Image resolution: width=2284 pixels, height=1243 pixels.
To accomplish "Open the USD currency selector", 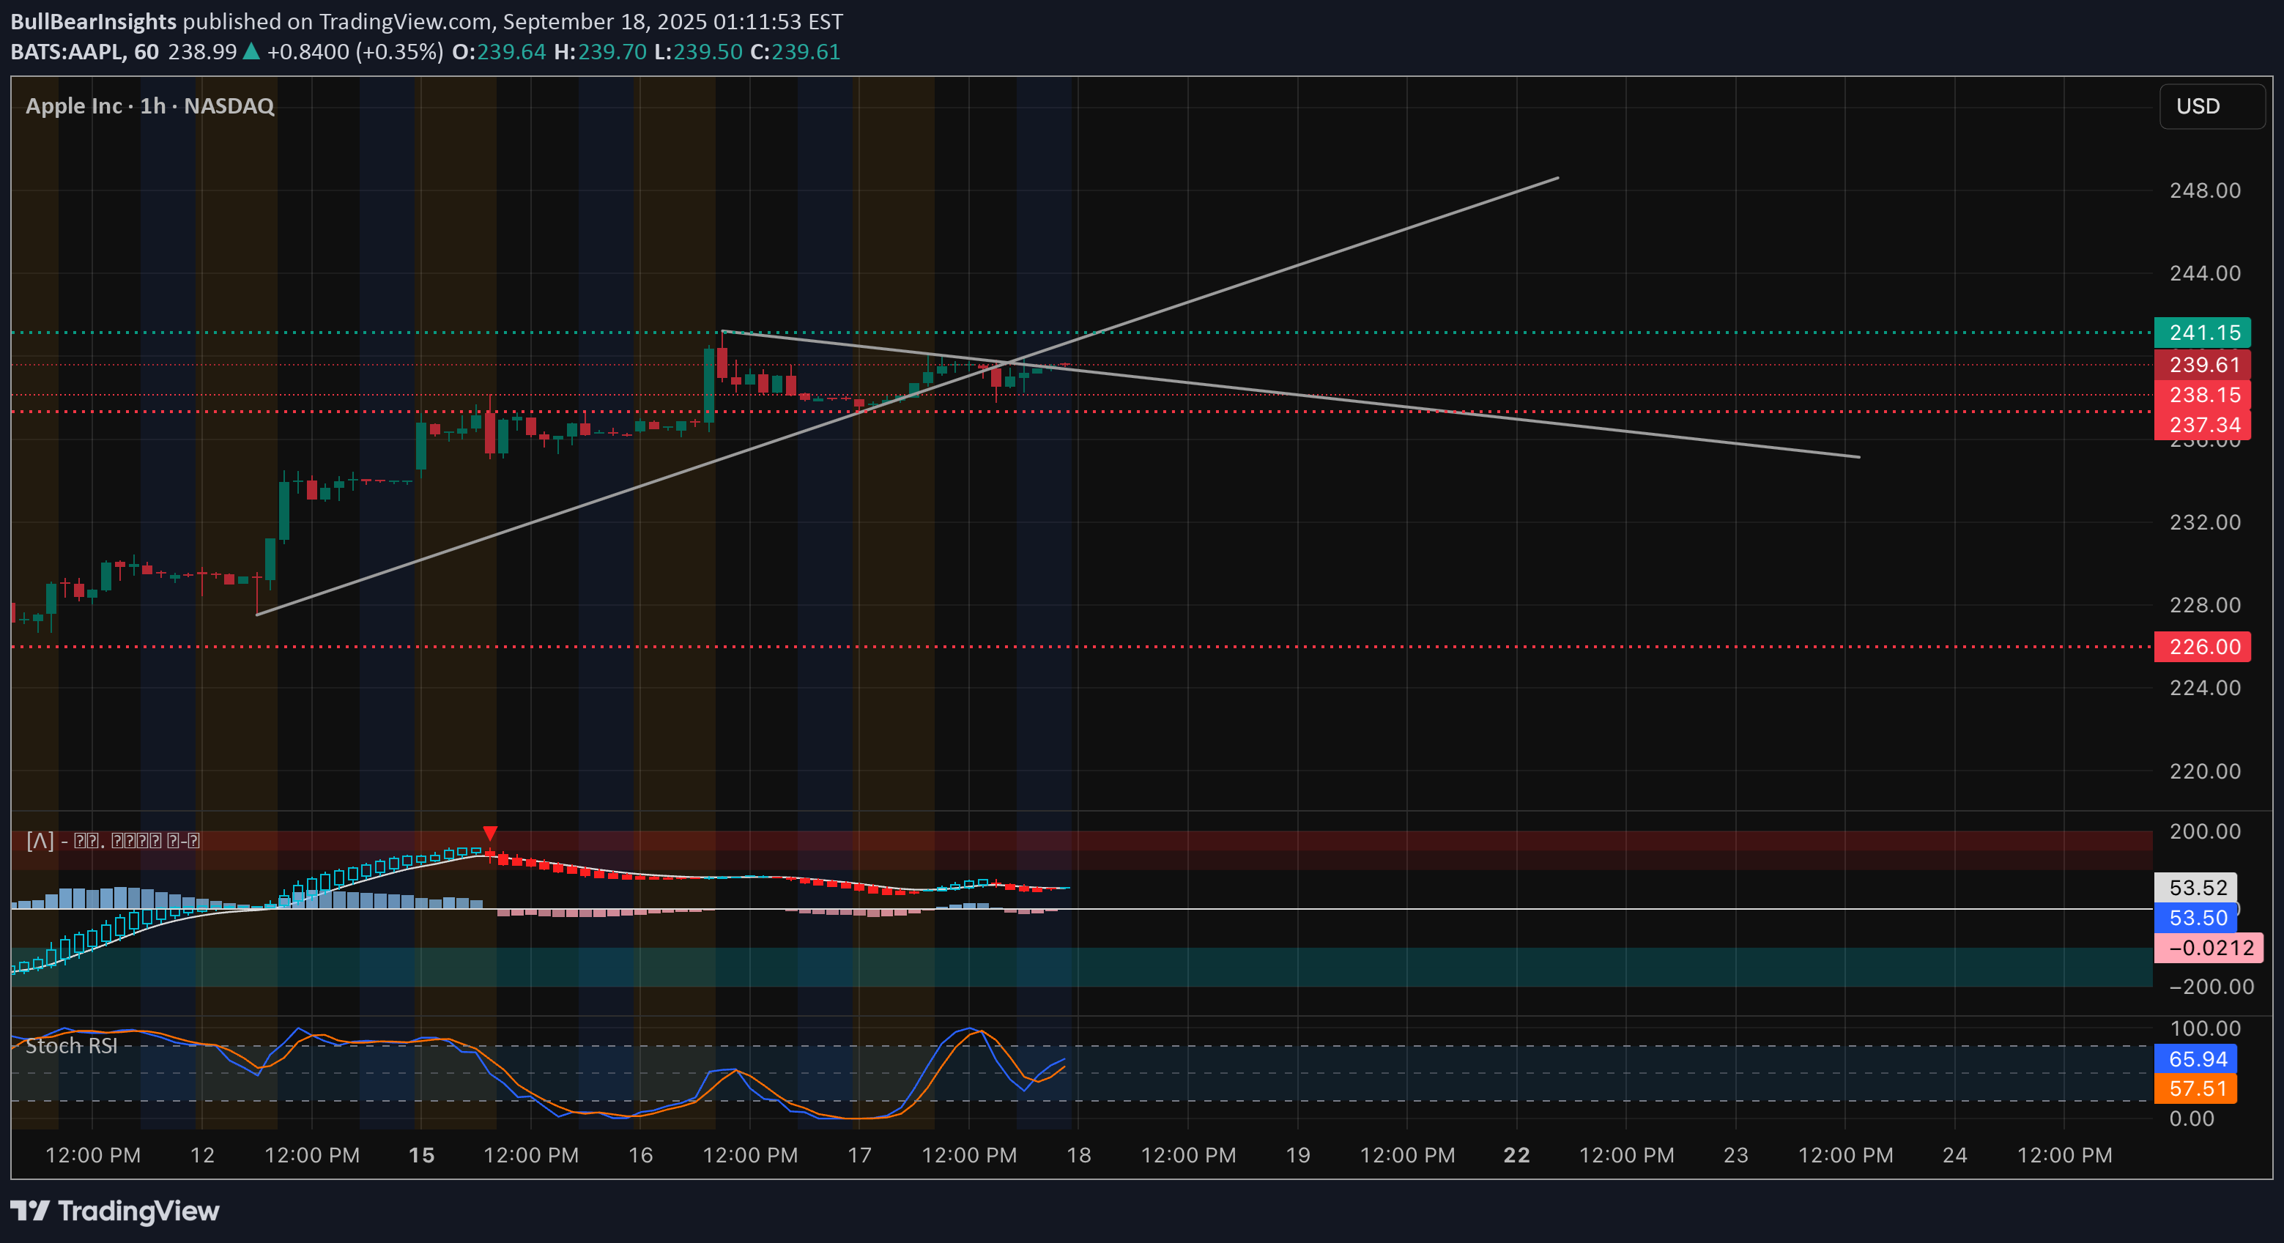I will point(2211,106).
